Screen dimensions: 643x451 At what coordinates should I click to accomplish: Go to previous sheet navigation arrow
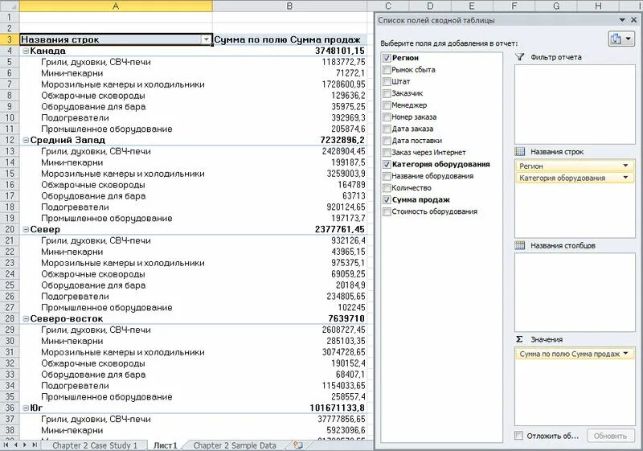(15, 445)
